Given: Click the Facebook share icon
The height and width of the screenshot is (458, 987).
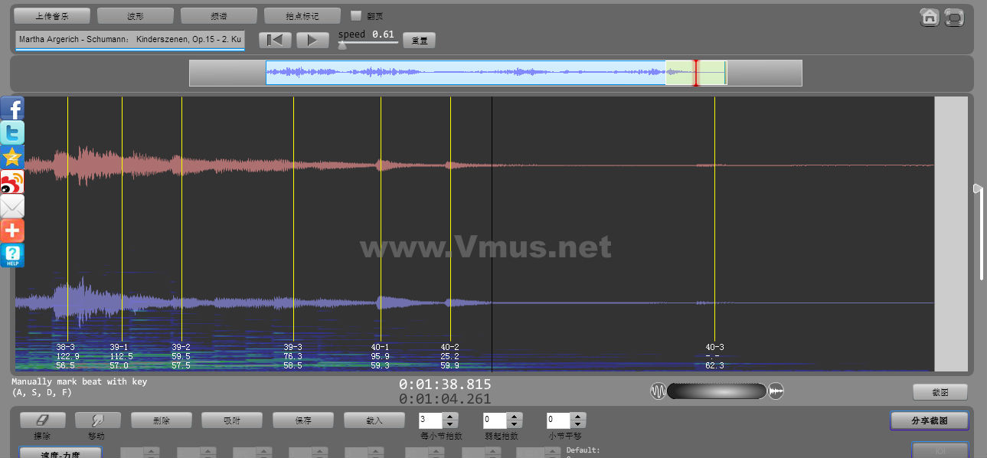Looking at the screenshot, I should click(x=12, y=108).
